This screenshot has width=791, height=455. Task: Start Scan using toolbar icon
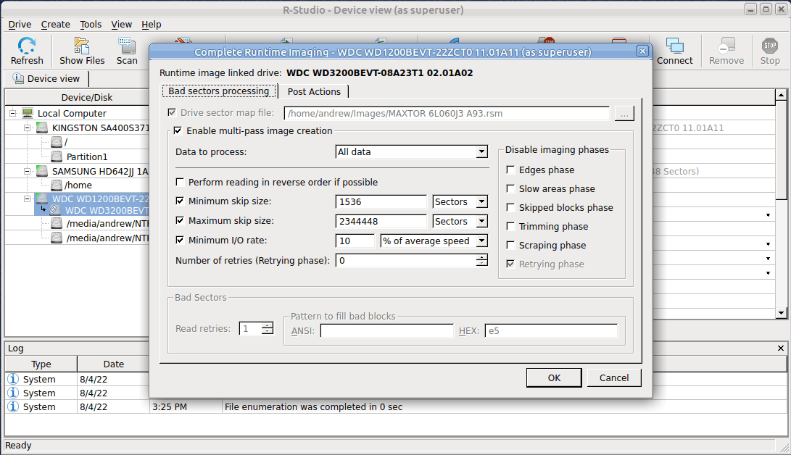pyautogui.click(x=127, y=46)
